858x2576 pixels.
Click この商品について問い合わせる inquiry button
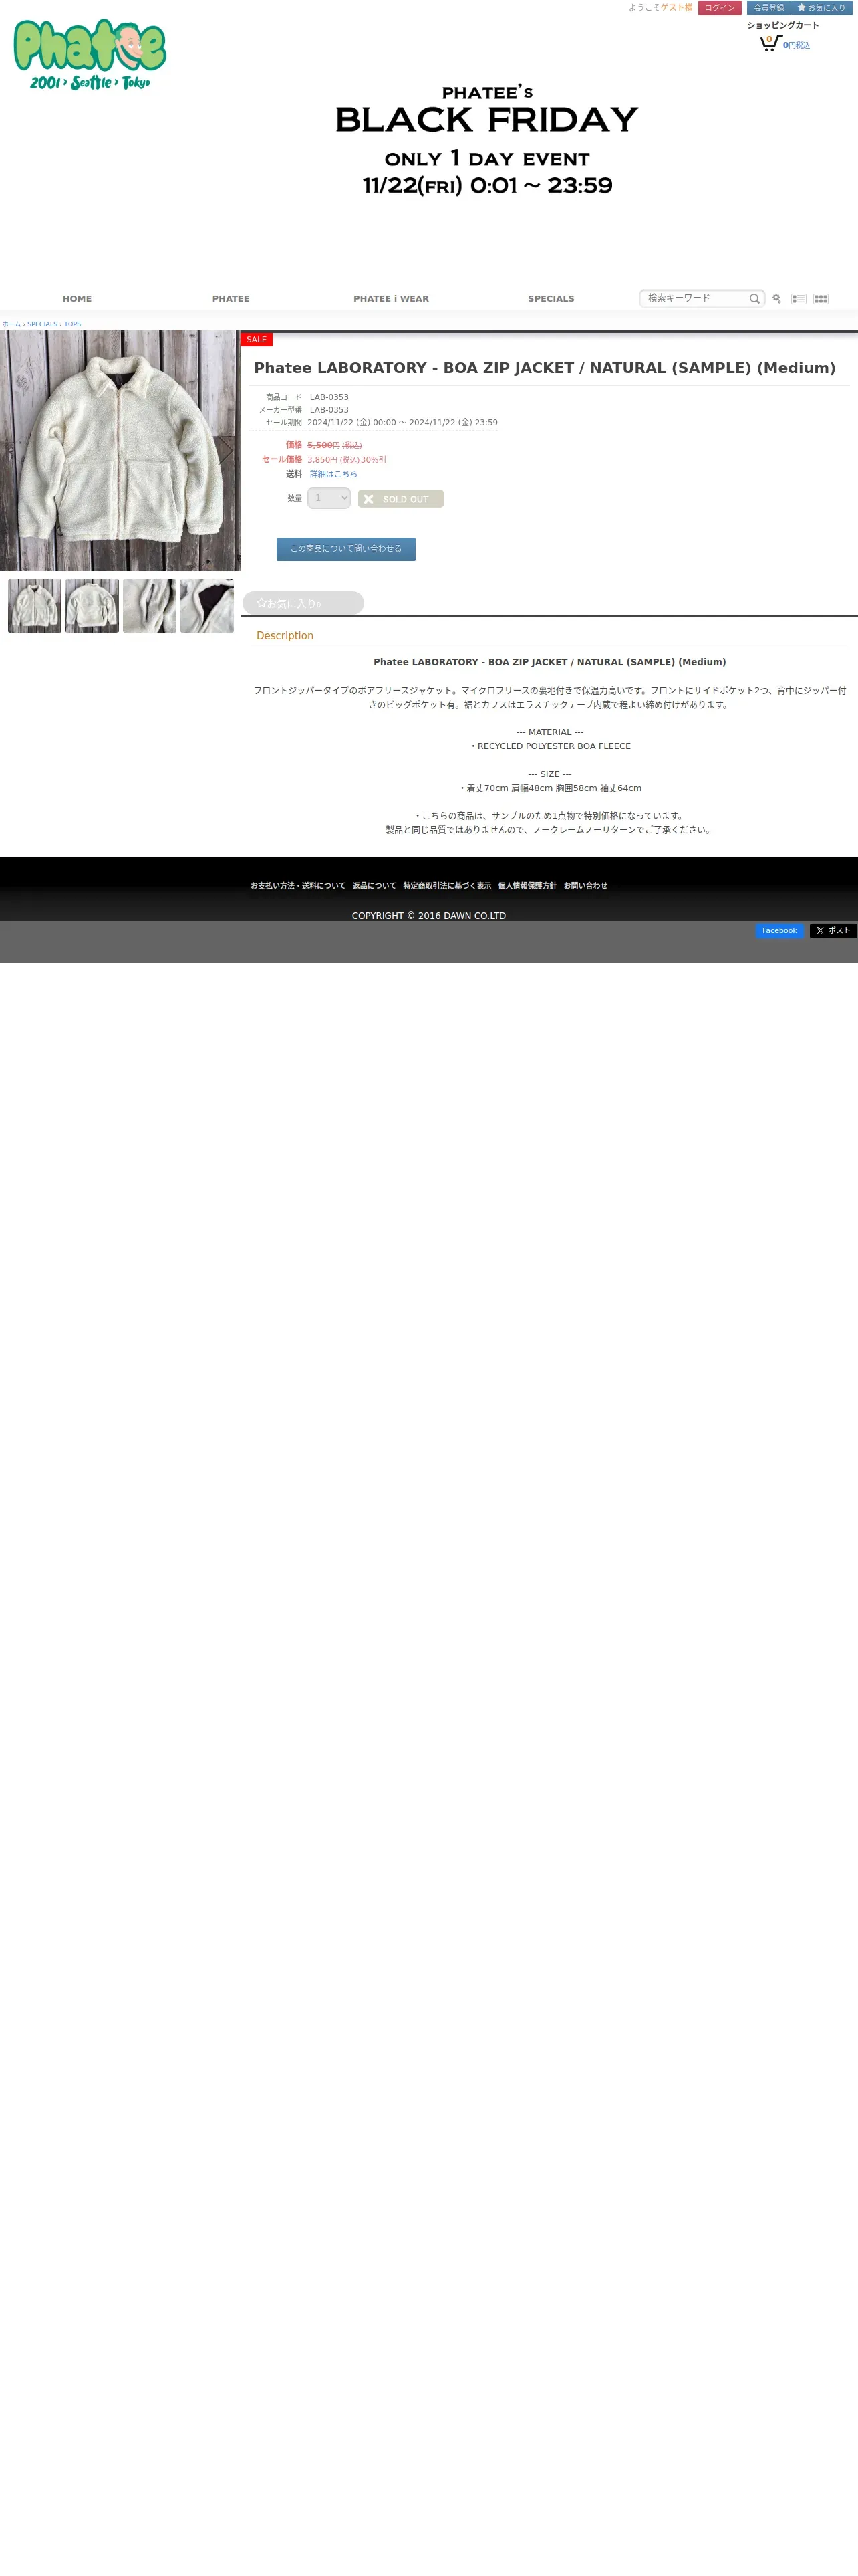[345, 549]
